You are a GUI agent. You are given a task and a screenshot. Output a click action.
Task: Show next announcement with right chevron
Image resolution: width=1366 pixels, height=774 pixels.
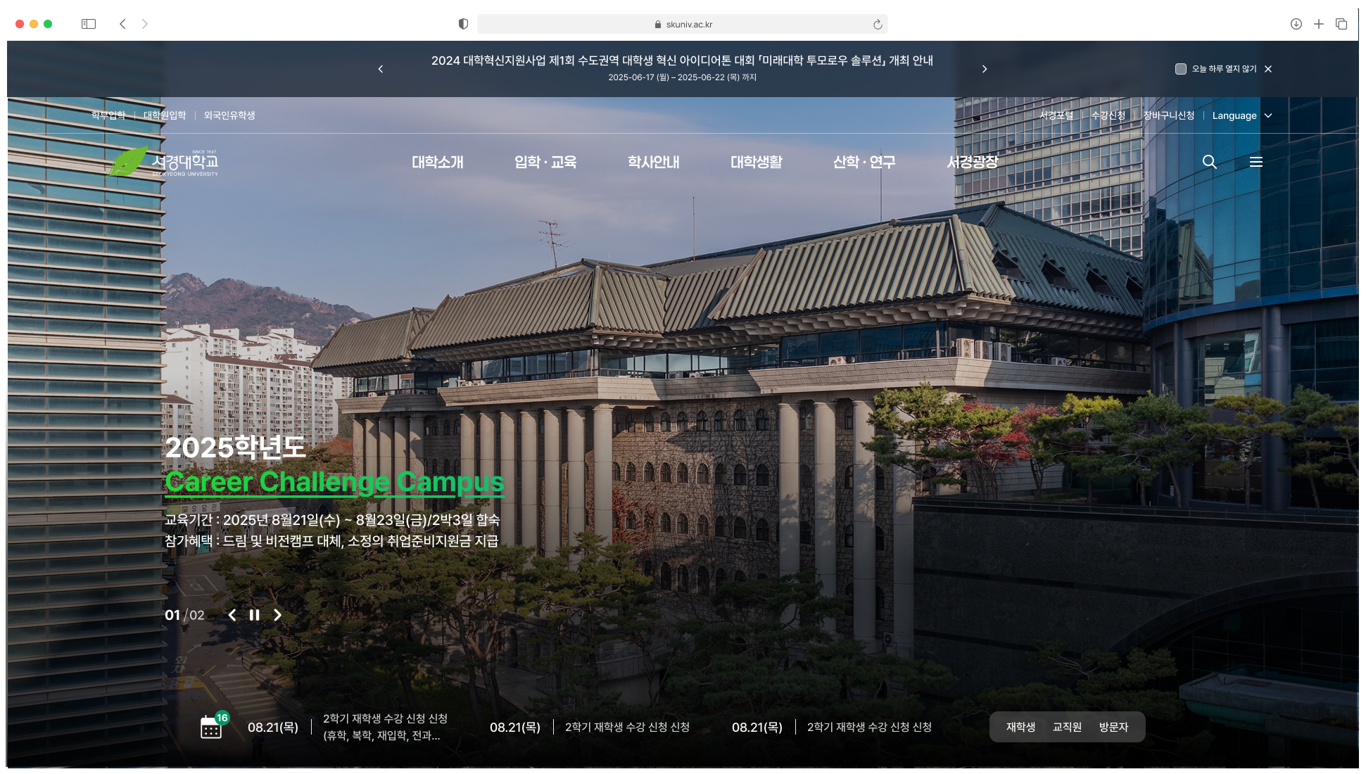point(985,69)
